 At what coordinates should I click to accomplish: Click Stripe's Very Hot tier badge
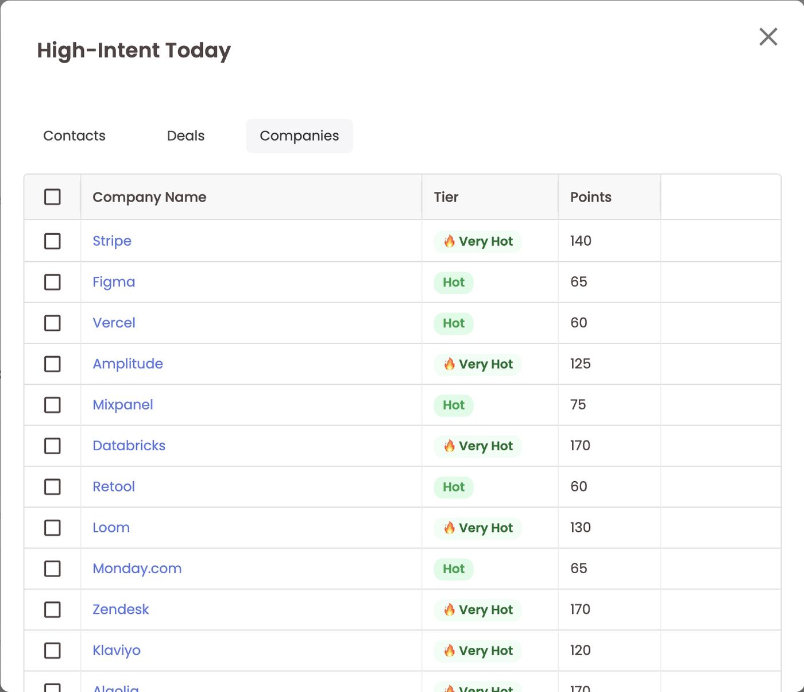pos(478,241)
